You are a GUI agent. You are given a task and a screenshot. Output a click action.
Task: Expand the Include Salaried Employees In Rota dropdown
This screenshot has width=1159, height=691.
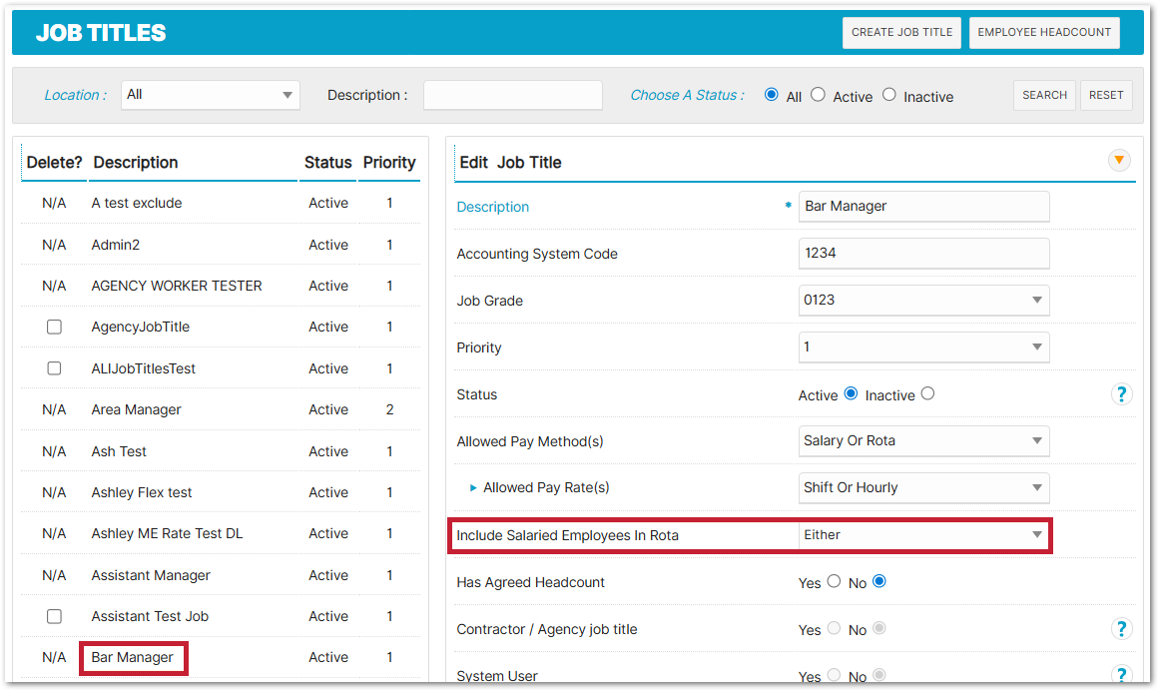point(923,535)
